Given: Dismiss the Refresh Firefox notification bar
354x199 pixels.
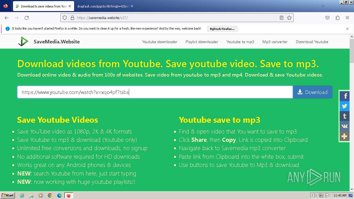Looking at the screenshot, I should pyautogui.click(x=347, y=28).
